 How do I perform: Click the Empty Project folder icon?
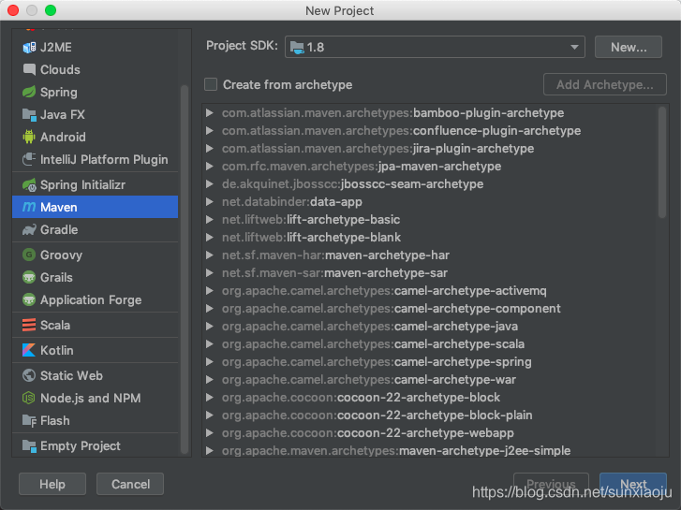pyautogui.click(x=29, y=445)
